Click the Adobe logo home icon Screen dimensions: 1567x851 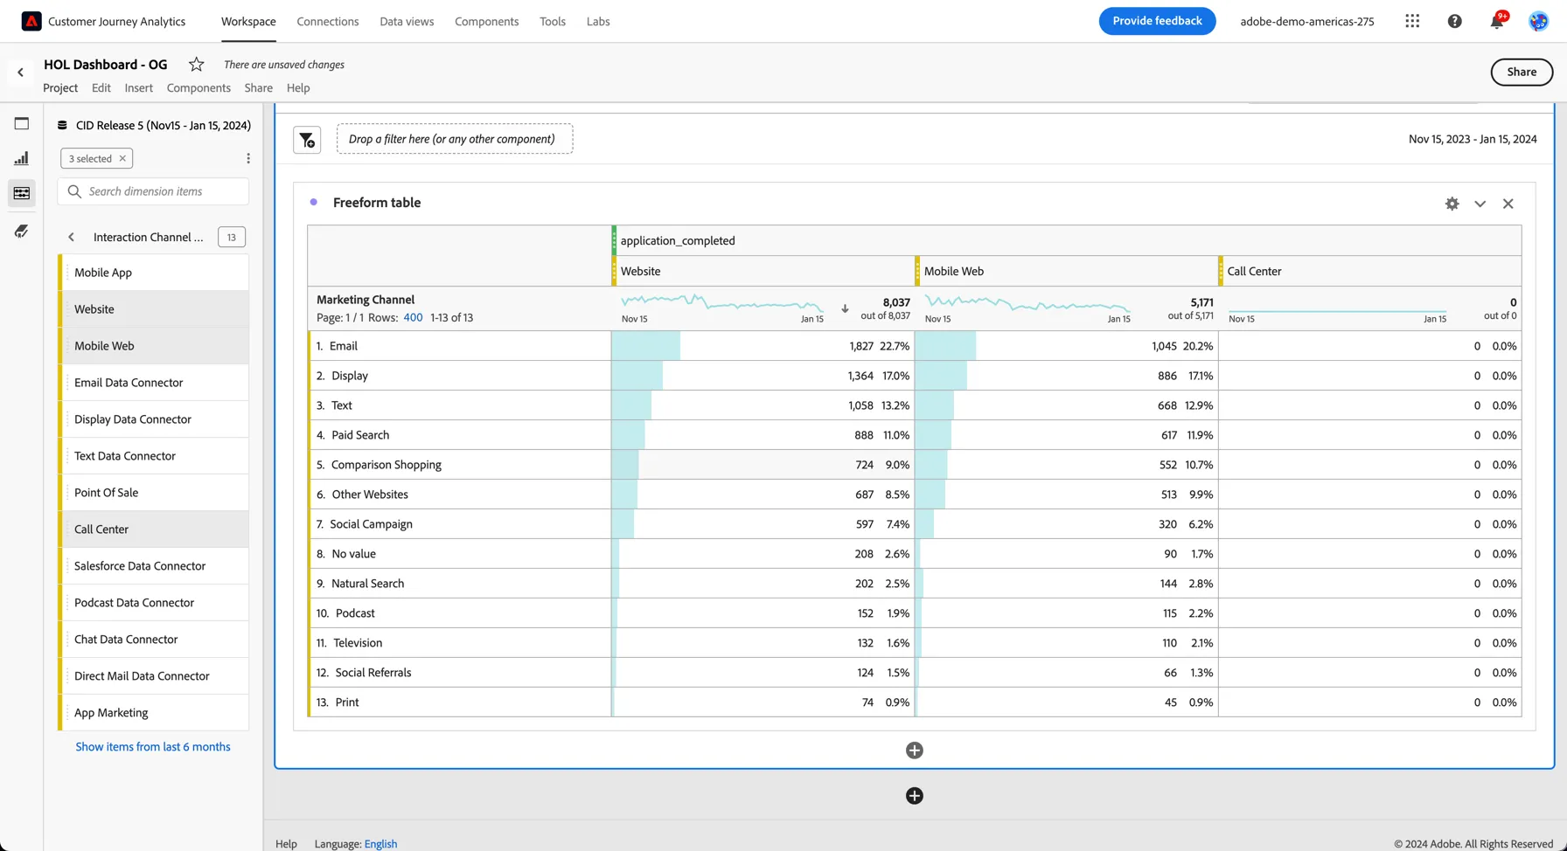tap(31, 21)
